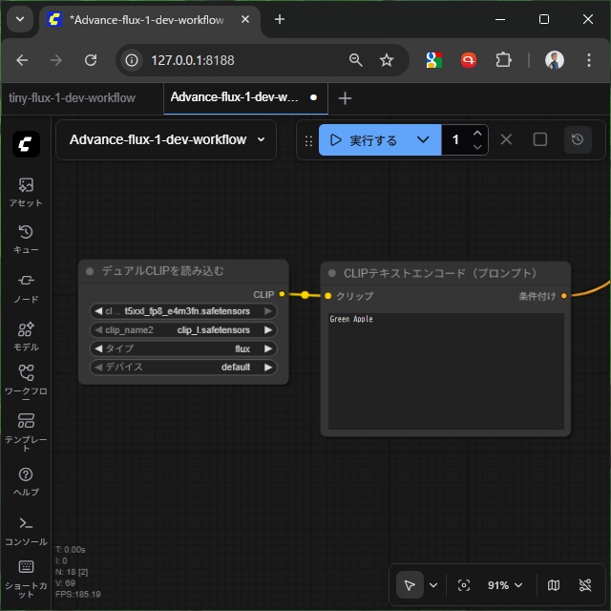Open the Templates panel
The height and width of the screenshot is (611, 611).
(x=26, y=429)
